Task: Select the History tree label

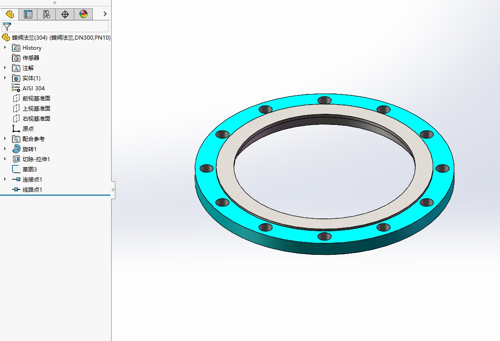Action: (x=32, y=48)
